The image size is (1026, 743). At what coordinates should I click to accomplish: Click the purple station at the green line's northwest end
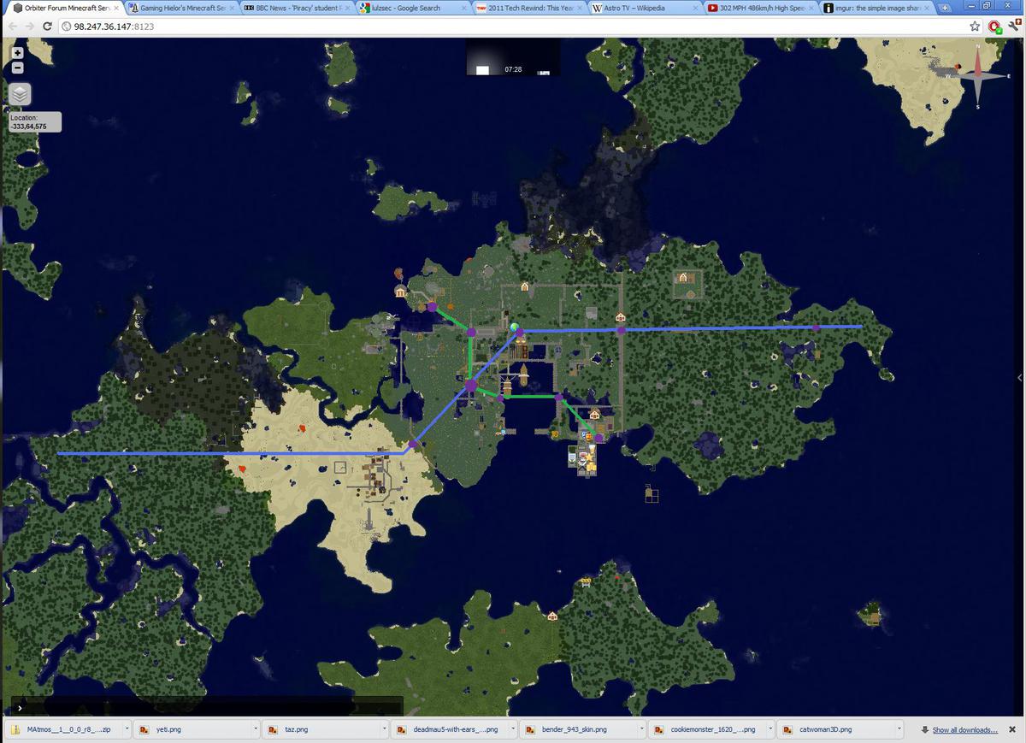[x=433, y=306]
